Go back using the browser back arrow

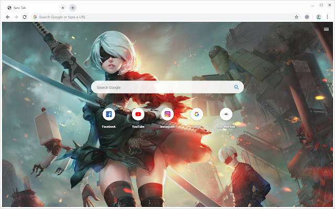click(x=8, y=17)
